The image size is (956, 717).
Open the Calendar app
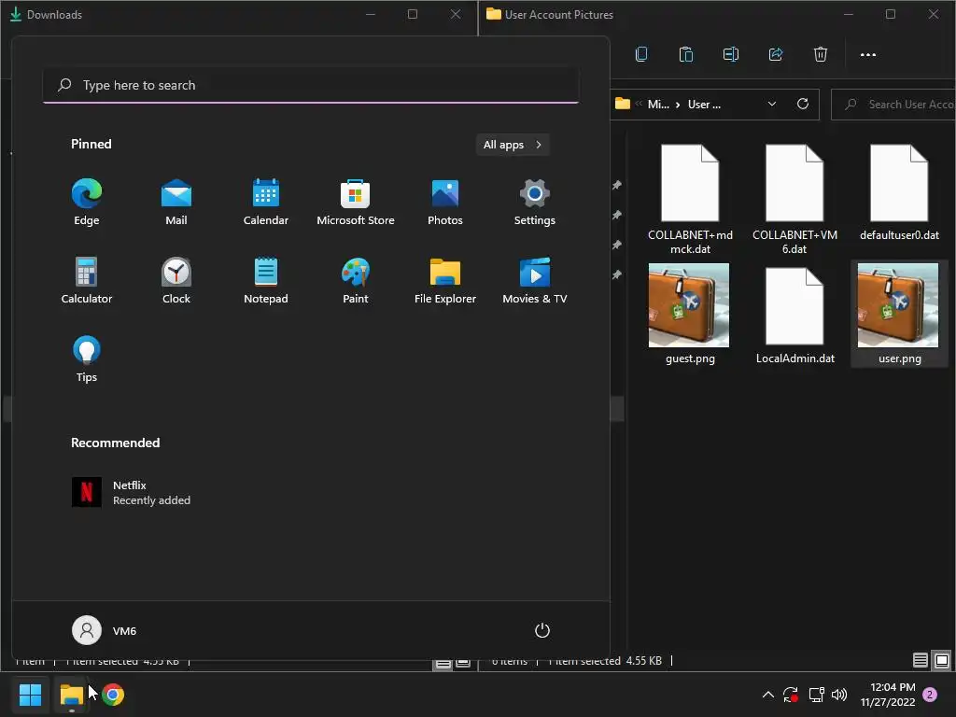click(266, 203)
